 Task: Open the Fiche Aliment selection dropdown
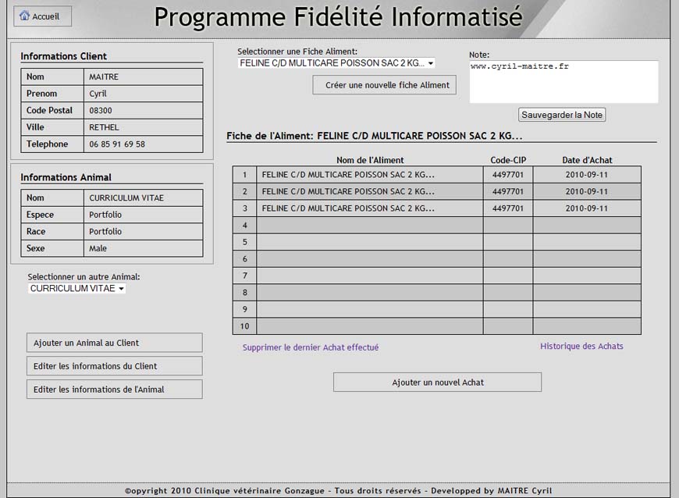(x=336, y=63)
